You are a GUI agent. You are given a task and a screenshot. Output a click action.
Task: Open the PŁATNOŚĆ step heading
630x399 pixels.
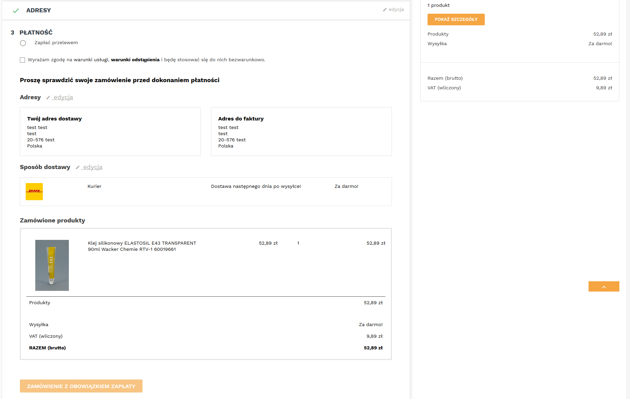click(x=36, y=33)
